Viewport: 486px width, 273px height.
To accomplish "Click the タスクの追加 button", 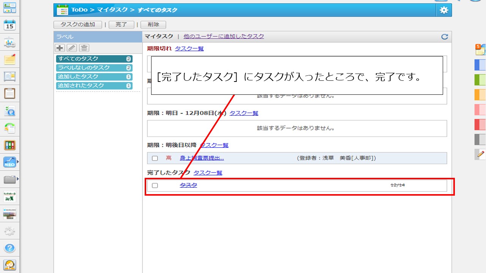I will (x=78, y=25).
